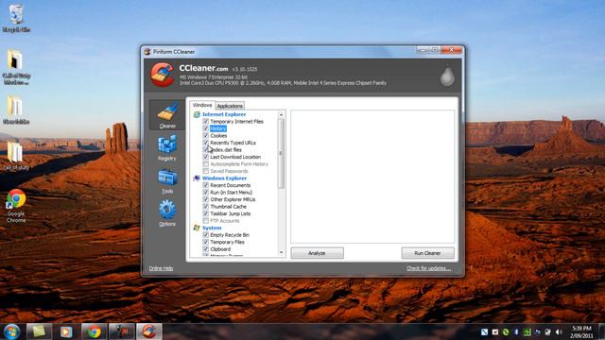Toggle Recently Typed URLs checkbox
Screen dimensions: 605x340
point(206,143)
